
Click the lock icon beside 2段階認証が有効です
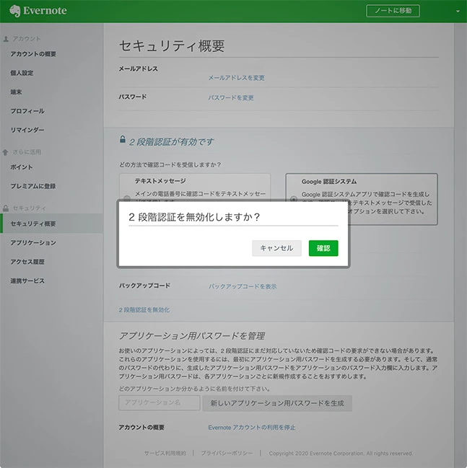123,141
